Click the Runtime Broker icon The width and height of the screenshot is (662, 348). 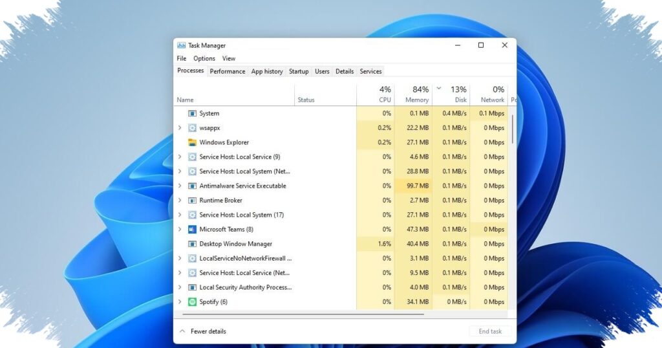[192, 200]
